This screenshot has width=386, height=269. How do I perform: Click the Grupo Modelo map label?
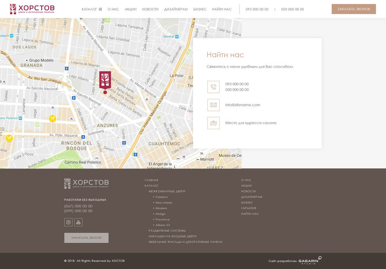[41, 60]
